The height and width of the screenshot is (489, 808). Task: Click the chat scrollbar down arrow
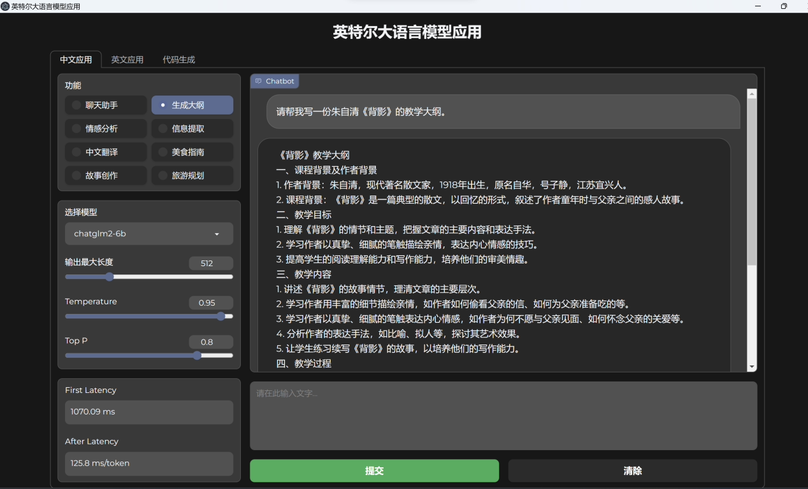pos(752,367)
